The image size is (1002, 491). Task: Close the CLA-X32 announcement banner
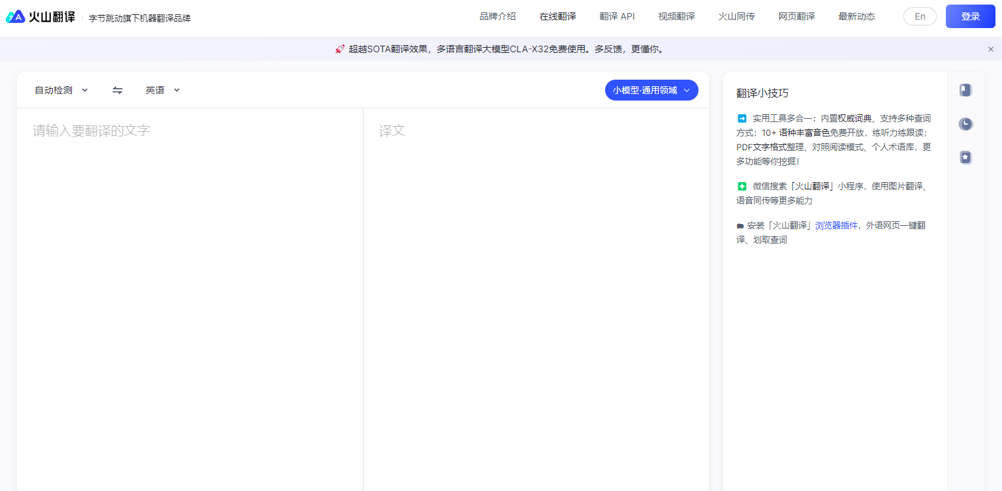click(x=990, y=49)
